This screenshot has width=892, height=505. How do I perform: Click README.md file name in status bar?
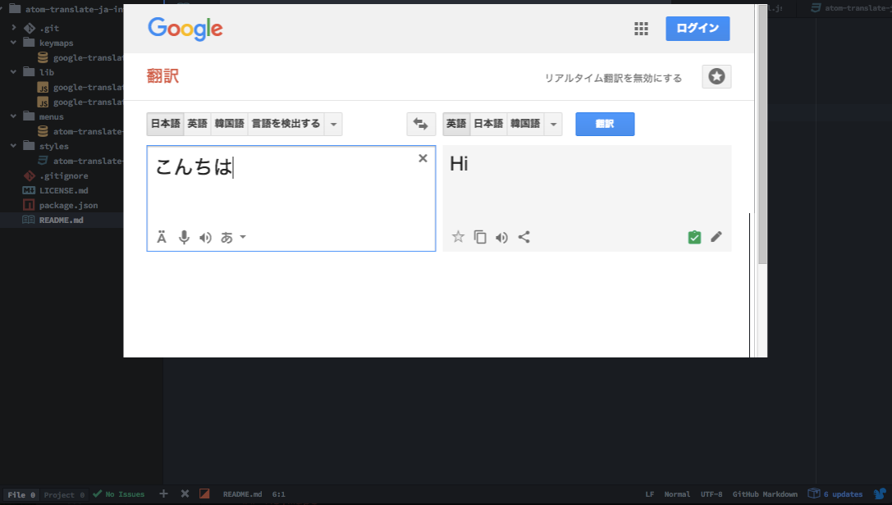(x=242, y=494)
